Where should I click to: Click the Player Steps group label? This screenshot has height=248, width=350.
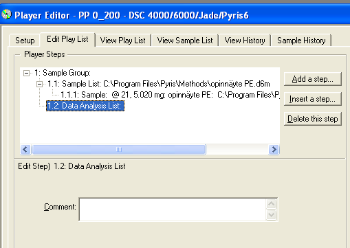coord(45,54)
